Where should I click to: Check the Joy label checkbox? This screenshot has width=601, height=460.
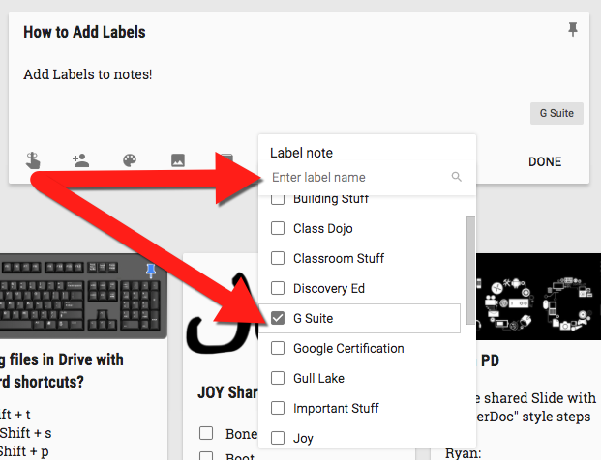(278, 438)
